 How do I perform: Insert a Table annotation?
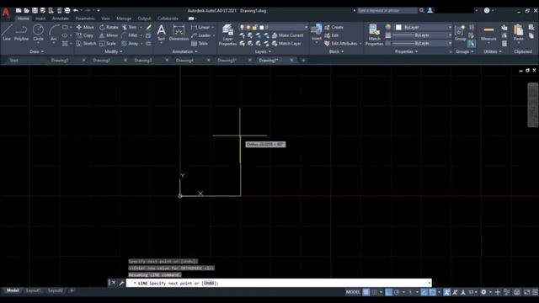click(x=200, y=44)
